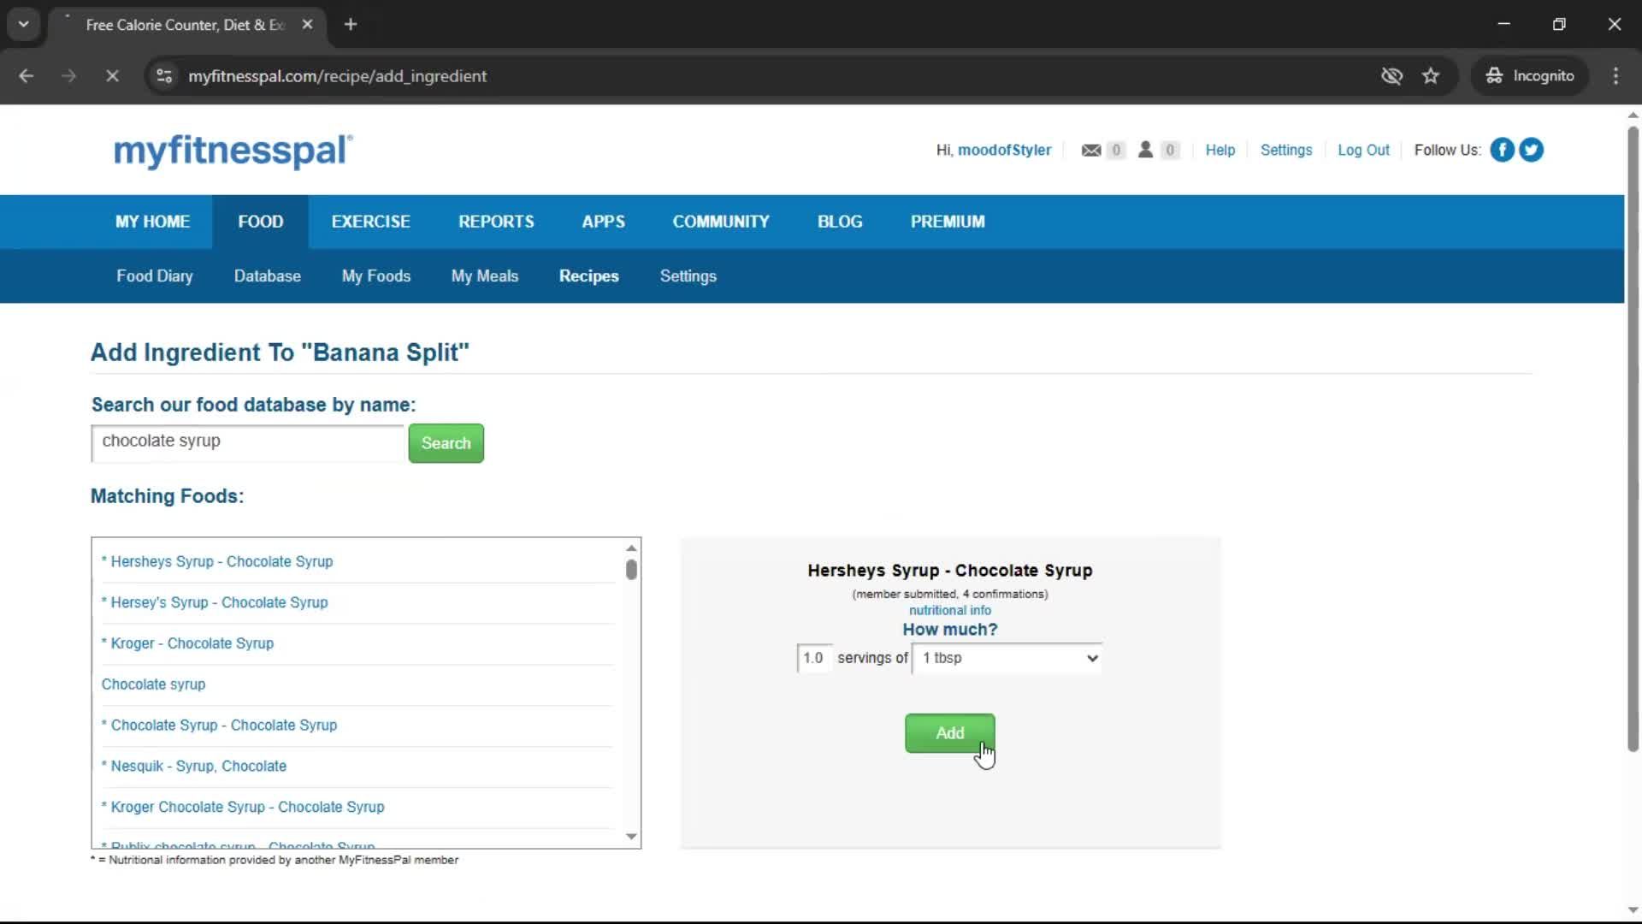Open the COMMUNITY menu item
The image size is (1642, 924).
point(721,222)
